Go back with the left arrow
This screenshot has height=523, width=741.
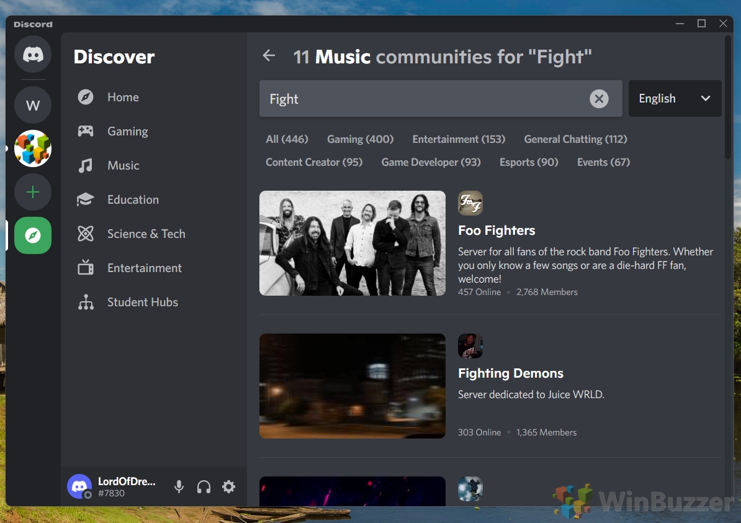(269, 56)
